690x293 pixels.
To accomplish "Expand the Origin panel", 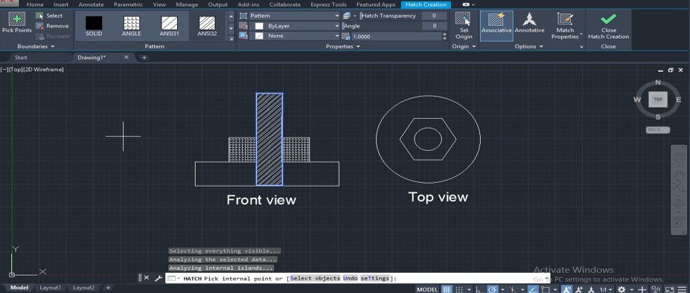I will pos(464,47).
